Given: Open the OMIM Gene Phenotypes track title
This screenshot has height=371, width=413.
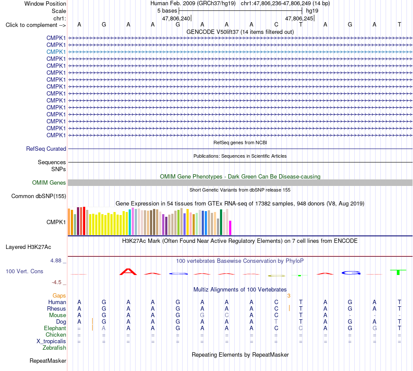Looking at the screenshot, I should 240,176.
